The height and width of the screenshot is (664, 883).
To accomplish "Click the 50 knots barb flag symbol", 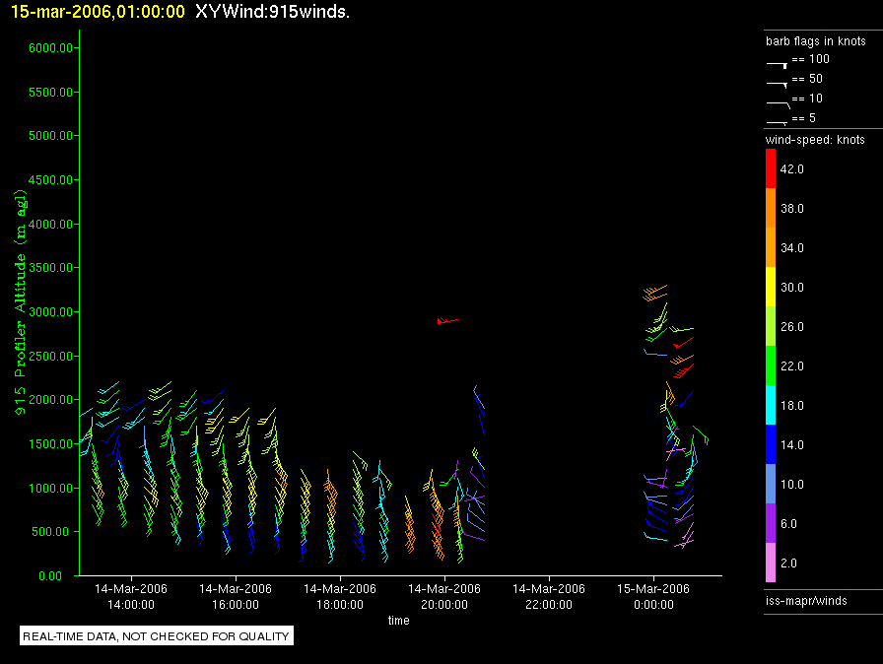I will (778, 82).
